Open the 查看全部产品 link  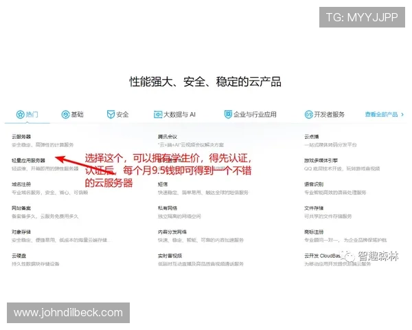[381, 115]
